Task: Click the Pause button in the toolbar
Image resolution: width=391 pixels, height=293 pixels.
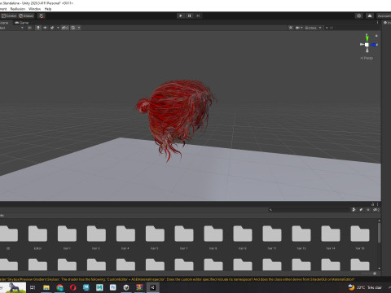Action: click(x=189, y=15)
